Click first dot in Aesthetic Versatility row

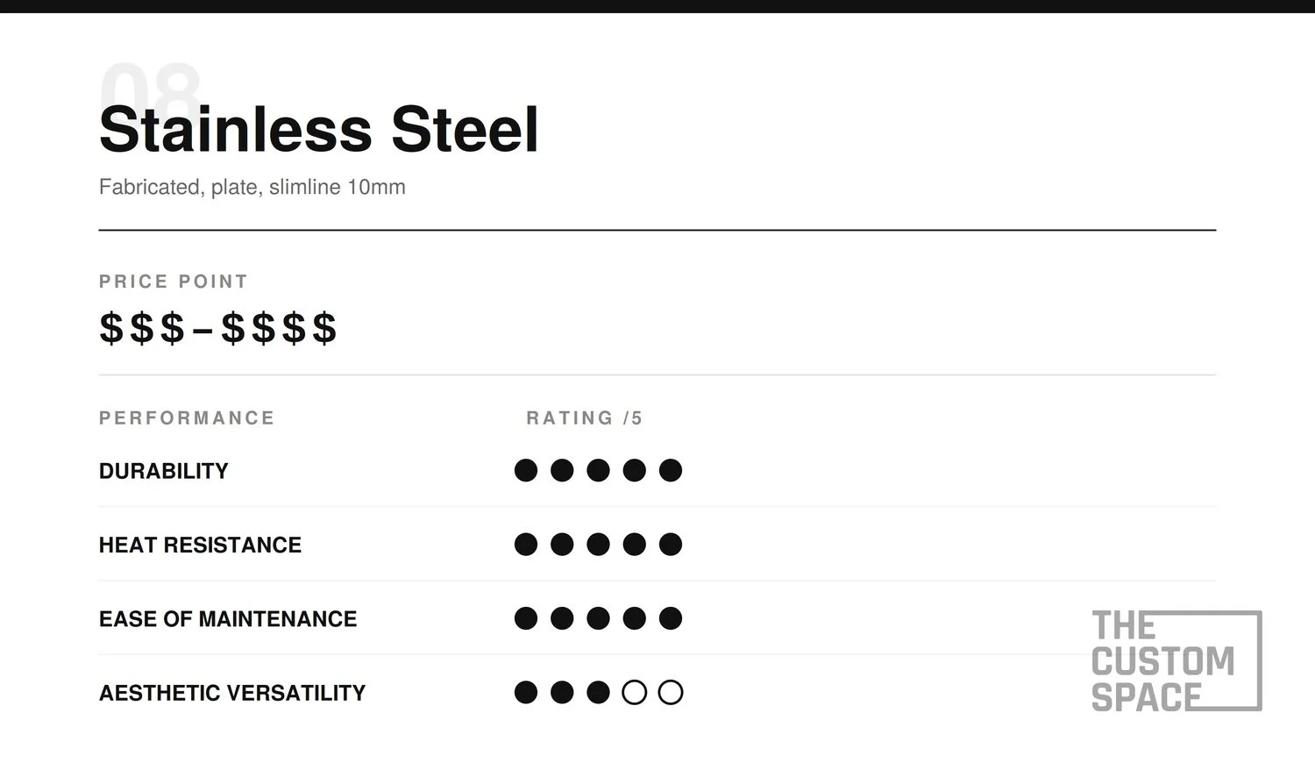[x=526, y=693]
